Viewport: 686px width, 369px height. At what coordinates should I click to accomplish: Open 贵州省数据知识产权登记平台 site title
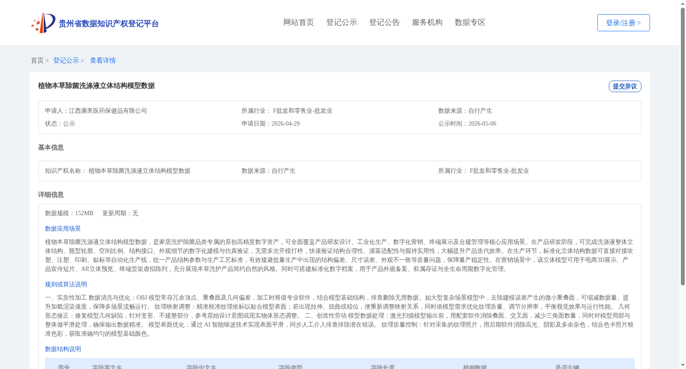pos(108,24)
